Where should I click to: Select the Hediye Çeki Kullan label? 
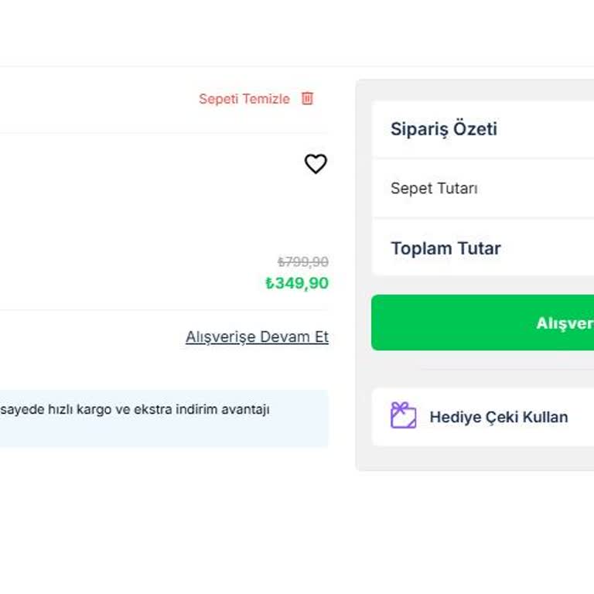pyautogui.click(x=498, y=417)
